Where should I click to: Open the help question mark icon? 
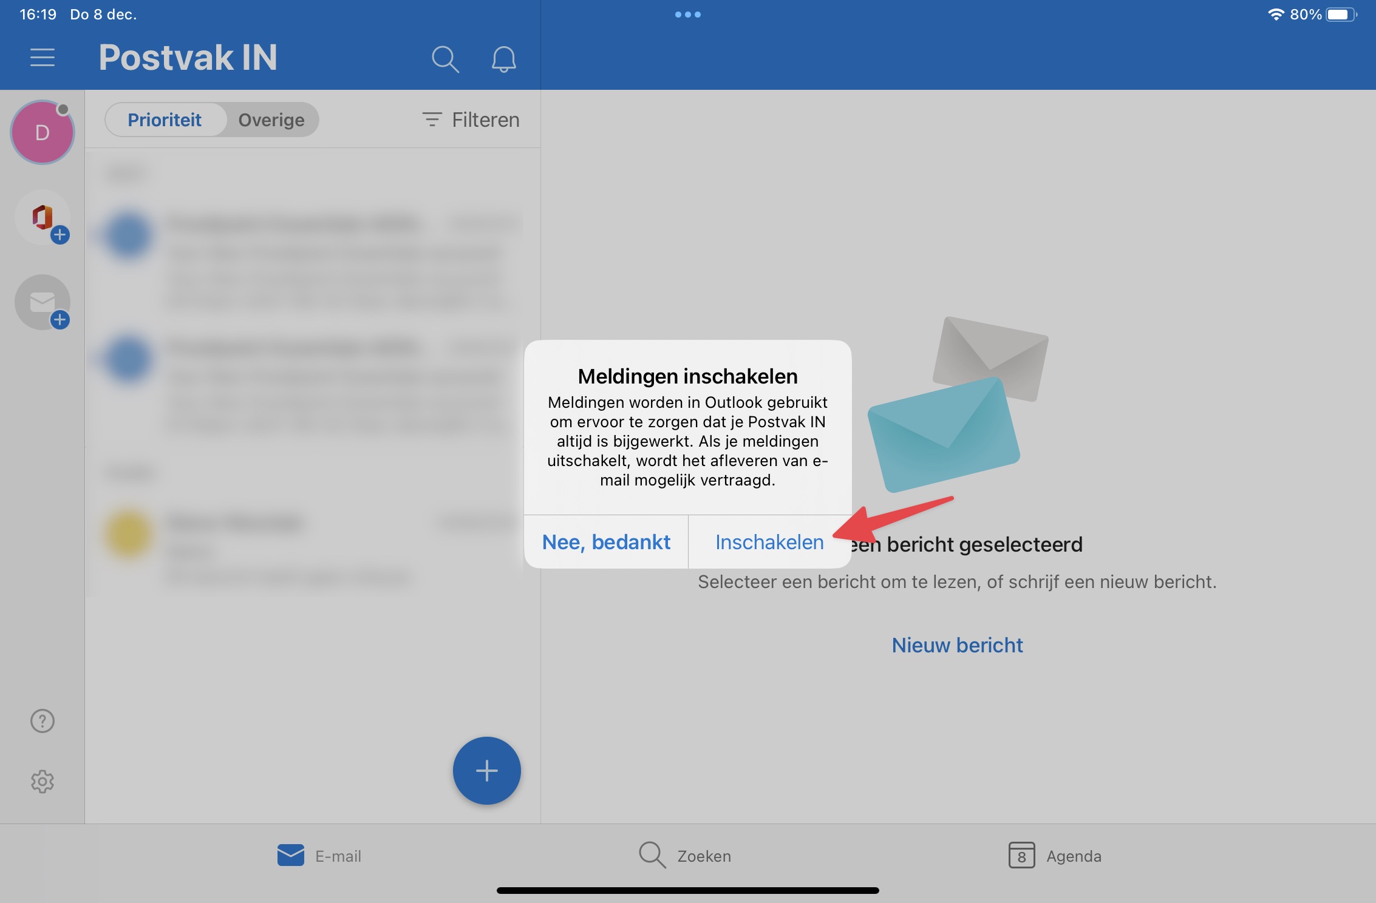tap(43, 721)
